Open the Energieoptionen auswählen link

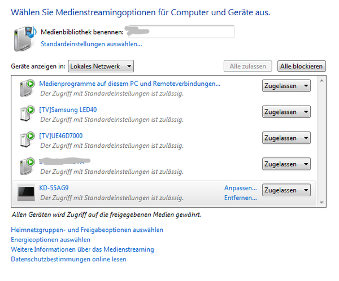pos(50,240)
